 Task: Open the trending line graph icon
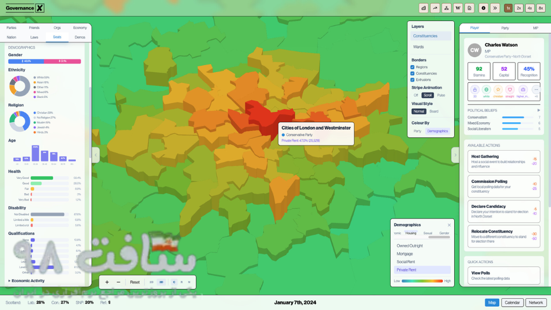pos(435,8)
